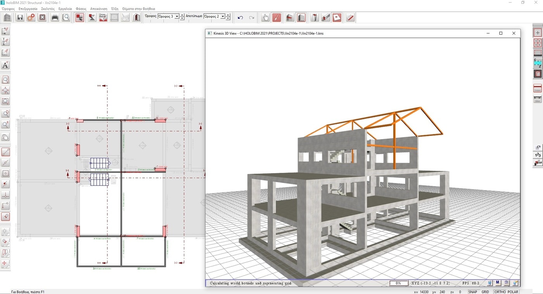Click the pan hand tool in left toolbar

click(x=5, y=137)
